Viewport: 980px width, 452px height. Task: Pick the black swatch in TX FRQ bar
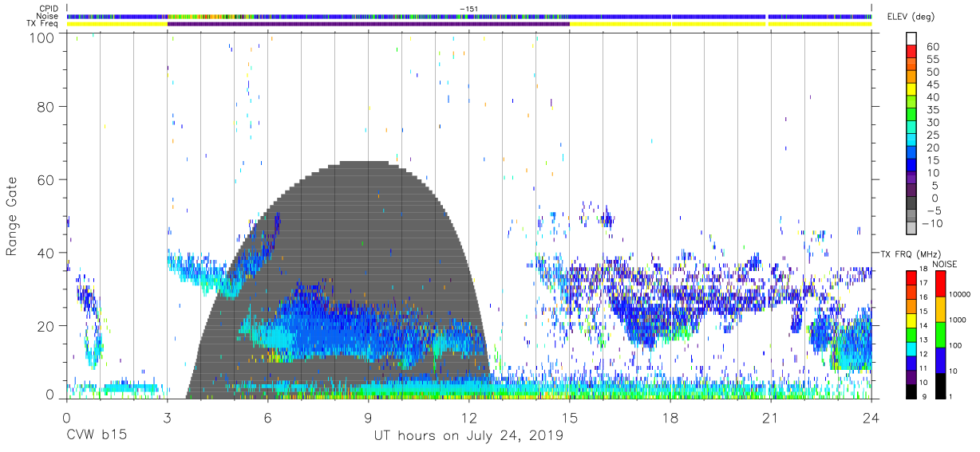[x=911, y=391]
